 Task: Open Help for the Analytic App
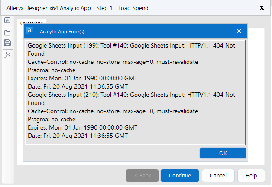point(251,176)
